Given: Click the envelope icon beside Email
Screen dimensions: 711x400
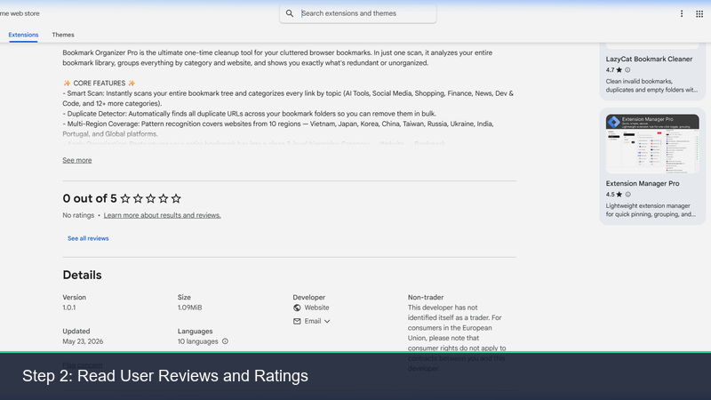Looking at the screenshot, I should pos(297,321).
